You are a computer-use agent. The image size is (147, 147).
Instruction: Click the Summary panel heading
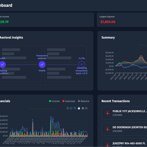[108, 37]
